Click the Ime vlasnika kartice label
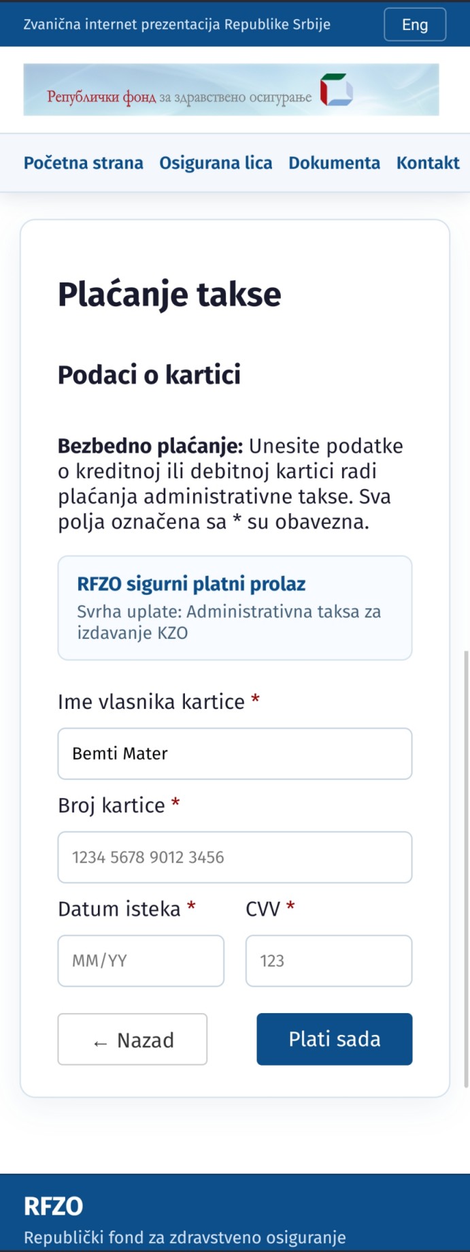Viewport: 470px width, 1252px height. pyautogui.click(x=151, y=702)
